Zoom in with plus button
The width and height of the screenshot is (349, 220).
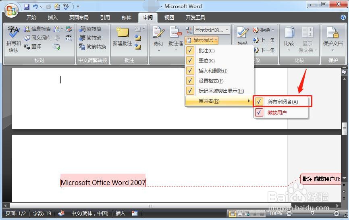[337, 214]
